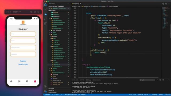
Task: Tap Back to Login link
Action: (23, 64)
